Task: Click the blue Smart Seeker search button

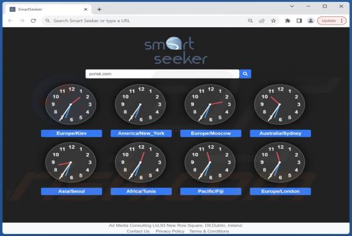Action: click(x=245, y=73)
